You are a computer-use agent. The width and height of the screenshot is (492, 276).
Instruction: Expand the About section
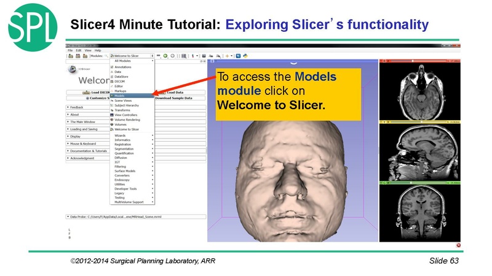click(x=88, y=115)
